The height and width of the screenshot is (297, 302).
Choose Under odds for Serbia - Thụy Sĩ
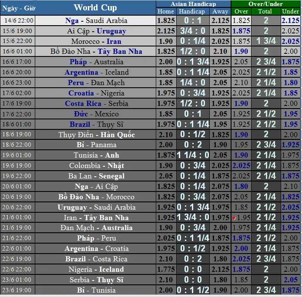(290, 280)
